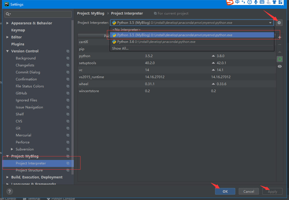The width and height of the screenshot is (289, 200).
Task: Click the project-level icon beside Changelists
Action: tap(68, 65)
